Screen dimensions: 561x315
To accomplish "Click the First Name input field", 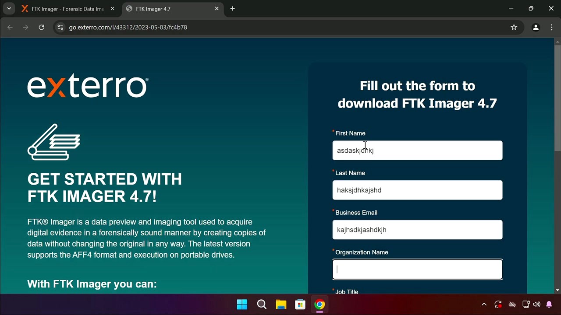I will pos(417,150).
